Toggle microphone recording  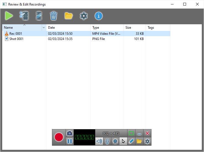pyautogui.click(x=107, y=141)
